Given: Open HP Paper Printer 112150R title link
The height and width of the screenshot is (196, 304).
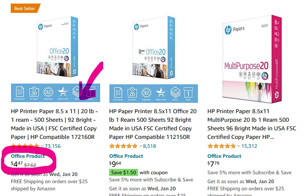Looking at the screenshot, I should pos(153,124).
